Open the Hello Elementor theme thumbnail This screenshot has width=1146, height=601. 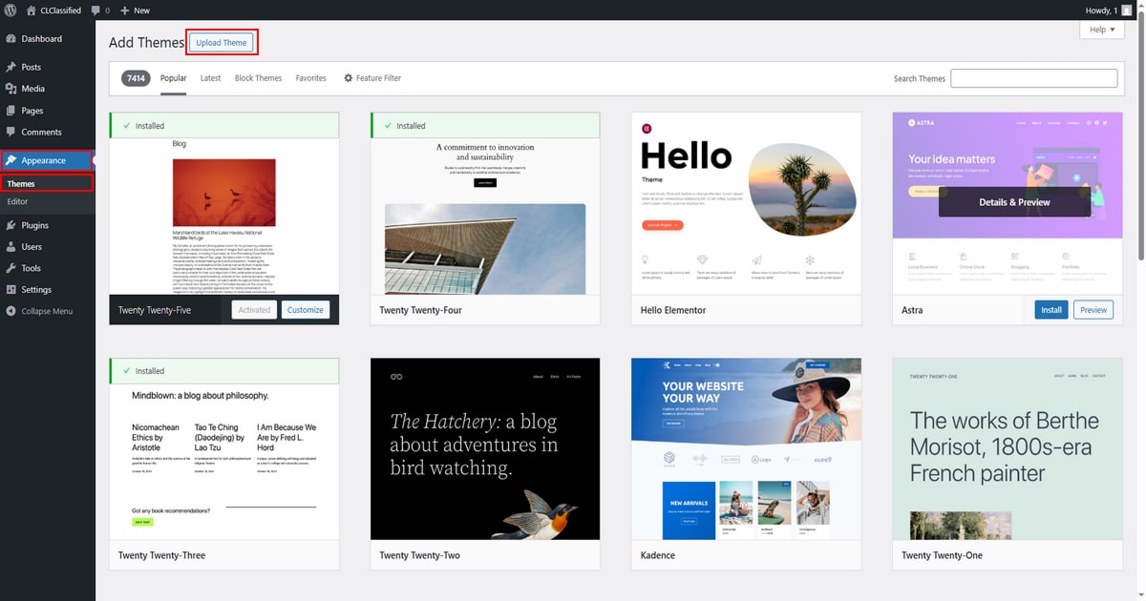click(x=746, y=203)
